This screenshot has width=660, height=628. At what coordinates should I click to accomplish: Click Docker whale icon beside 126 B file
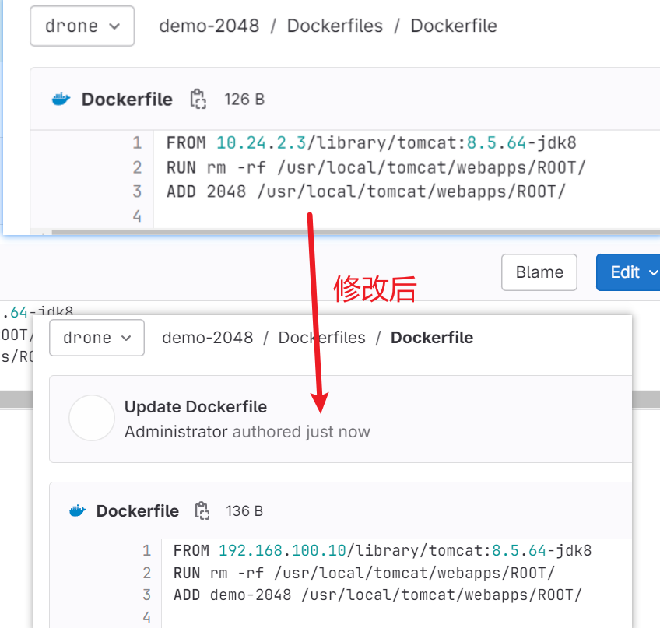coord(61,100)
